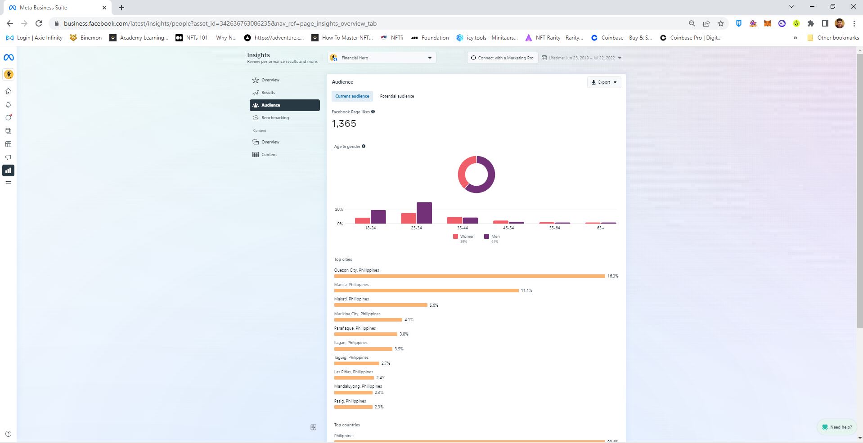The height and width of the screenshot is (443, 863).
Task: Click the Men legend color swatch
Action: pyautogui.click(x=486, y=236)
